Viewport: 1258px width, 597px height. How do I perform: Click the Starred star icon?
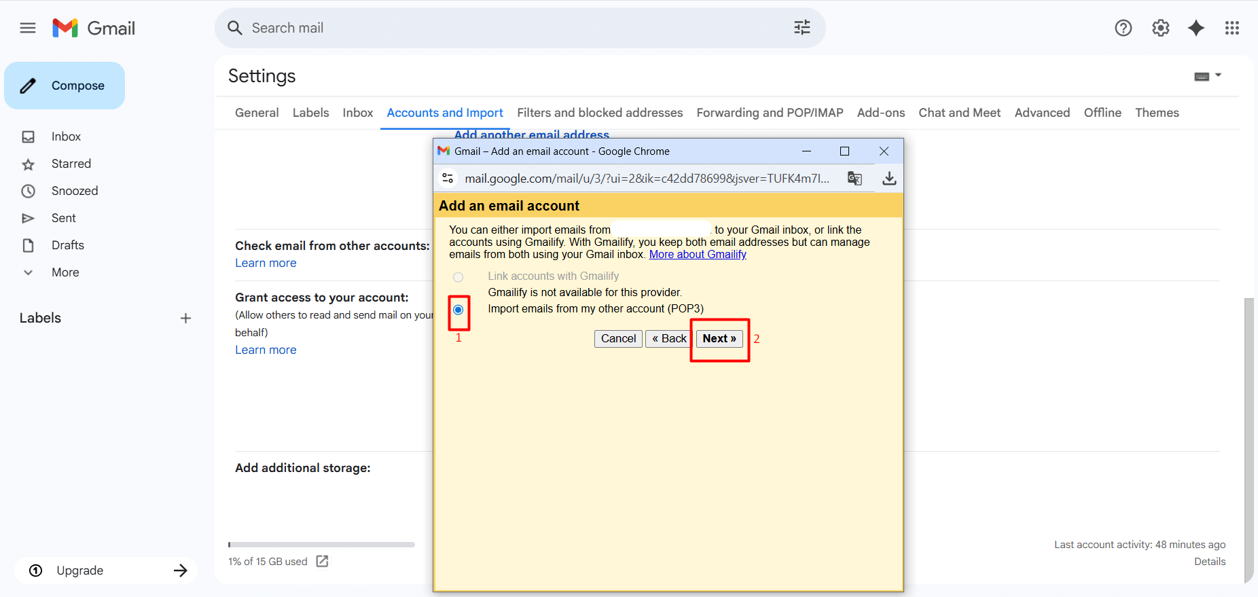28,164
